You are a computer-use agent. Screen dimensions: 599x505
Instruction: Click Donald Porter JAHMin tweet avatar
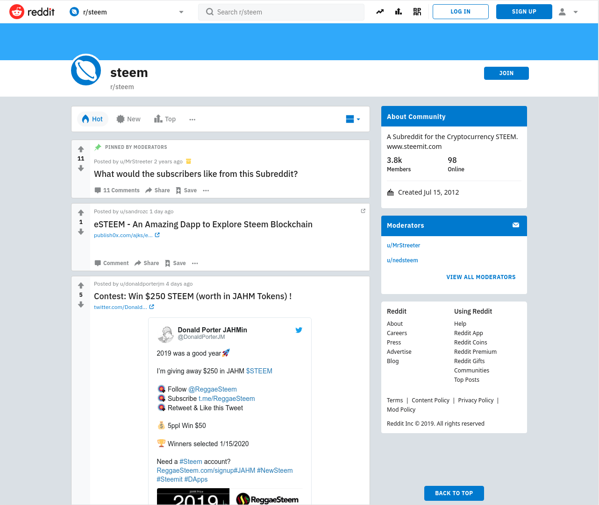coord(165,334)
